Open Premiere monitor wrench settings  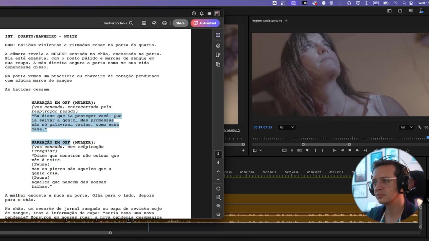pos(419,127)
